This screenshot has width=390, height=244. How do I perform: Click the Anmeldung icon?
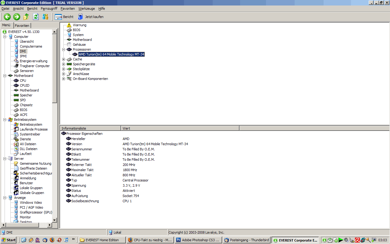tap(16, 178)
